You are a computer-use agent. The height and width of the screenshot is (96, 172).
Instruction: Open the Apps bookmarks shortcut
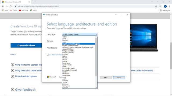5,10
